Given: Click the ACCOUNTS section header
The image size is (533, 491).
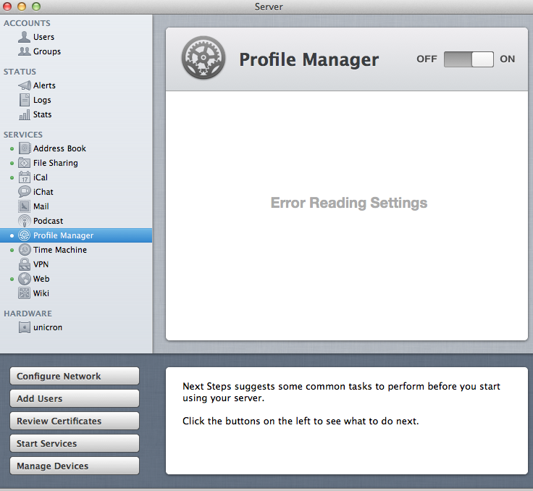Looking at the screenshot, I should [x=27, y=23].
